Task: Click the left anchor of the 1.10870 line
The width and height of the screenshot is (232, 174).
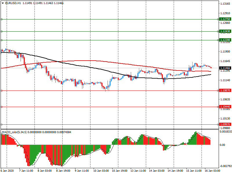Action: [x=1, y=90]
